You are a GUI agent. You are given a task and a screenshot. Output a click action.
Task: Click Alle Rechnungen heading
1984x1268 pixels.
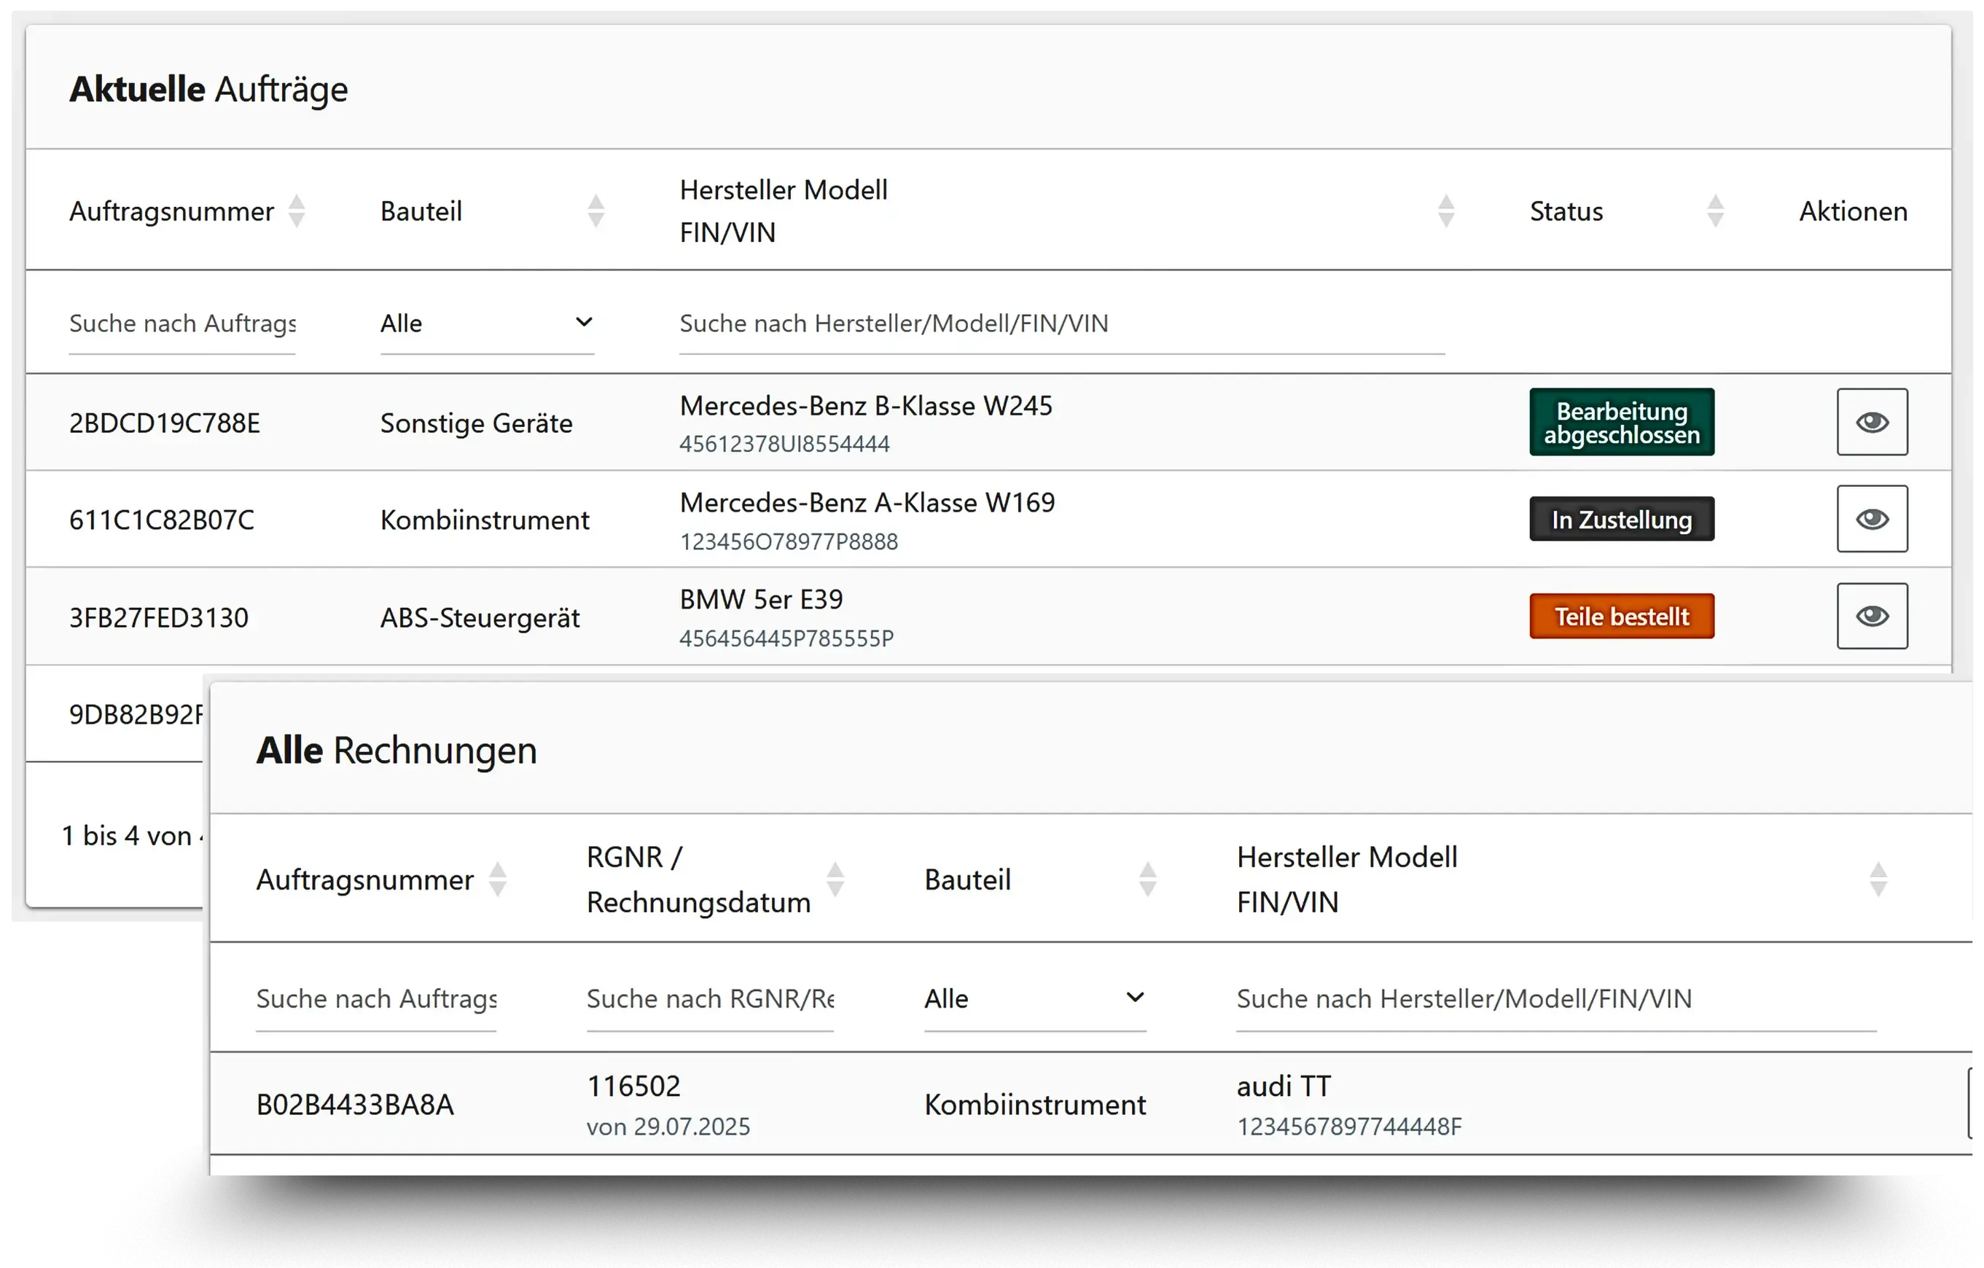coord(397,751)
